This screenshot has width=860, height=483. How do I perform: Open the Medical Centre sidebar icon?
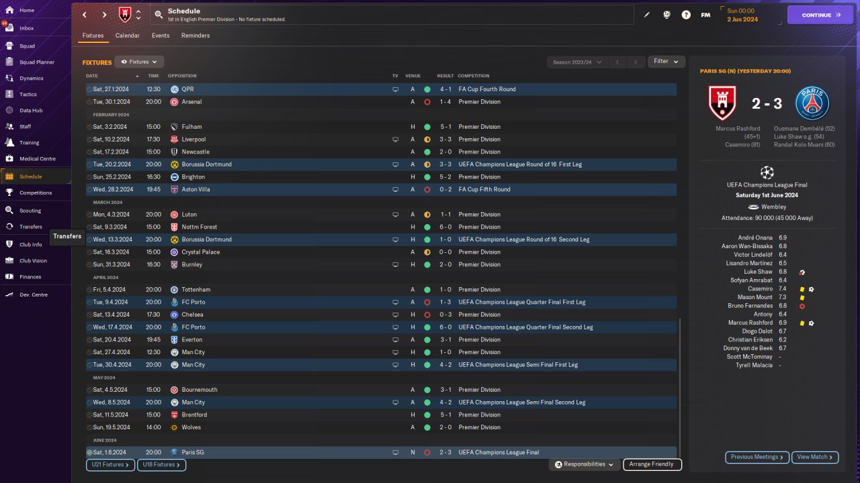pyautogui.click(x=9, y=158)
